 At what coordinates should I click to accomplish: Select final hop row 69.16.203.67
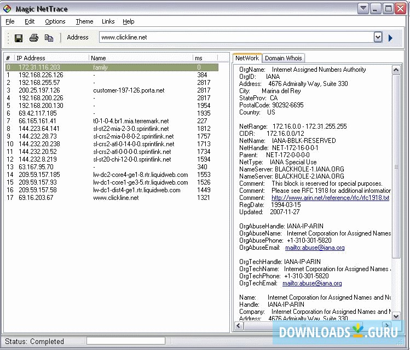point(112,198)
